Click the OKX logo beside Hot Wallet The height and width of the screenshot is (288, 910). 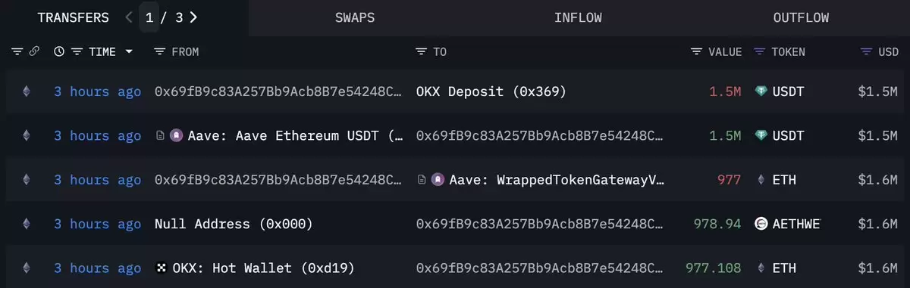click(x=161, y=268)
